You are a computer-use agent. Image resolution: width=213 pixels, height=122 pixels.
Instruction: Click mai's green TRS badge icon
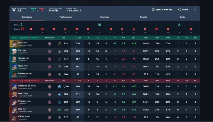point(60,110)
